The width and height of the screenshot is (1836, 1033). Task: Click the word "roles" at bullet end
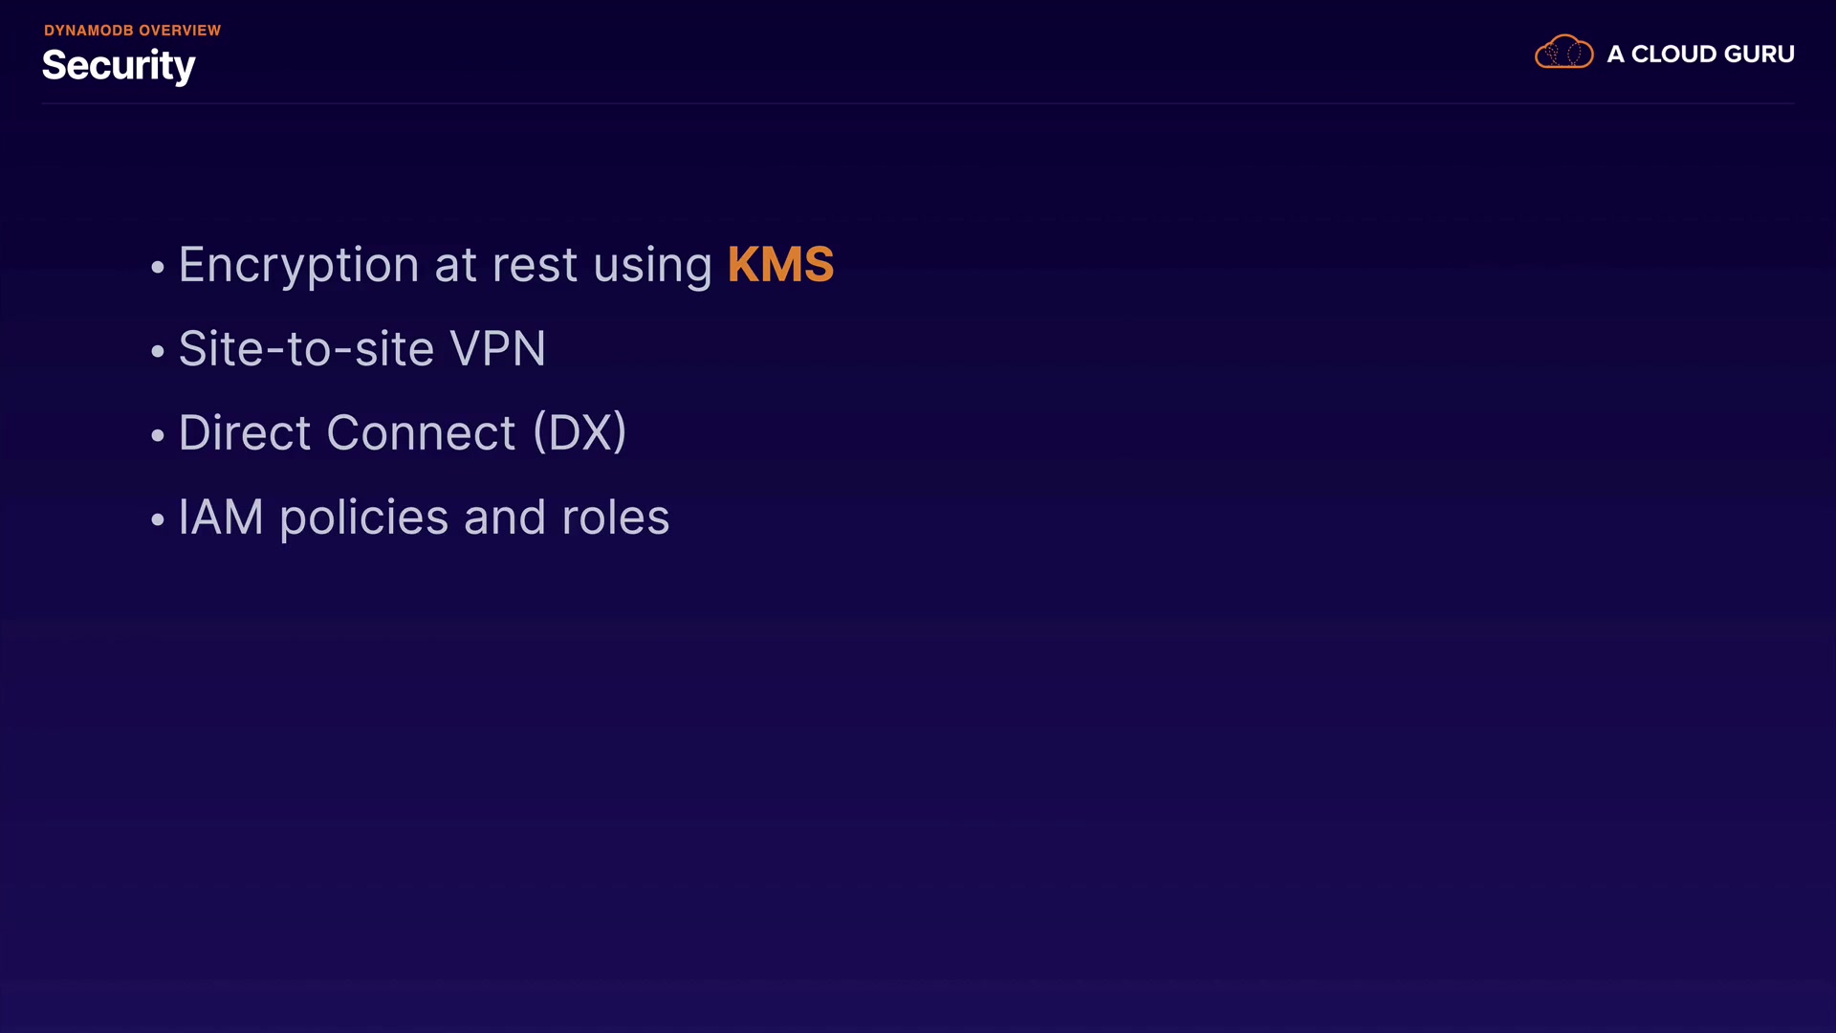click(x=616, y=517)
